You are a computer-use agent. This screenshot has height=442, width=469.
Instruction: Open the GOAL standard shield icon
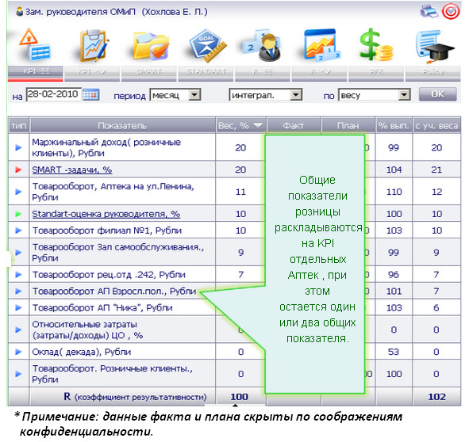[x=208, y=45]
